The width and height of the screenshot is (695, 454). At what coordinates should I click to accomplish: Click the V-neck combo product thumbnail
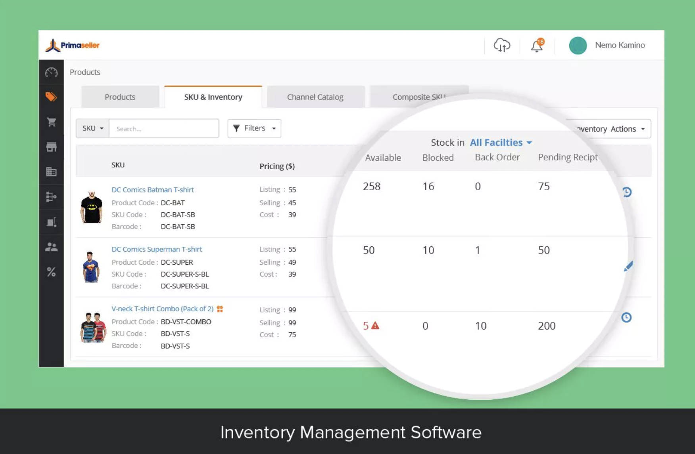tap(93, 327)
